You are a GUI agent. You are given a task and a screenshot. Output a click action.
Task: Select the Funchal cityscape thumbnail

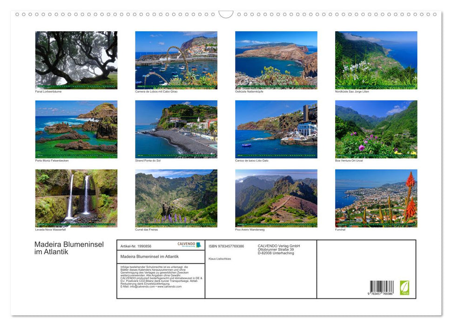[376, 198]
